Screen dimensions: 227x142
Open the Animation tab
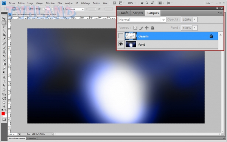point(32,138)
